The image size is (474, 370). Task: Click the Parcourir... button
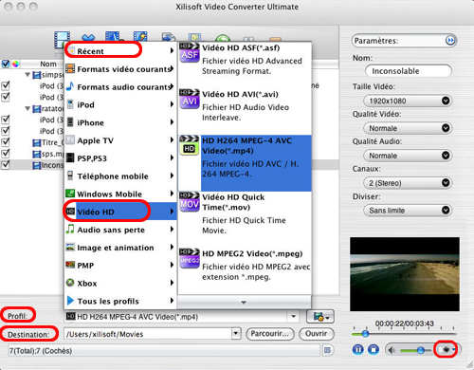(x=270, y=333)
